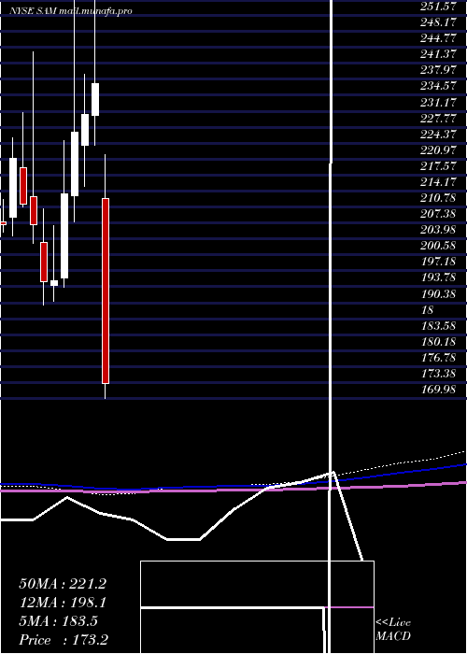Image resolution: width=467 pixels, height=654 pixels.
Task: Click the 227.77 price axis label
Action: click(x=438, y=118)
